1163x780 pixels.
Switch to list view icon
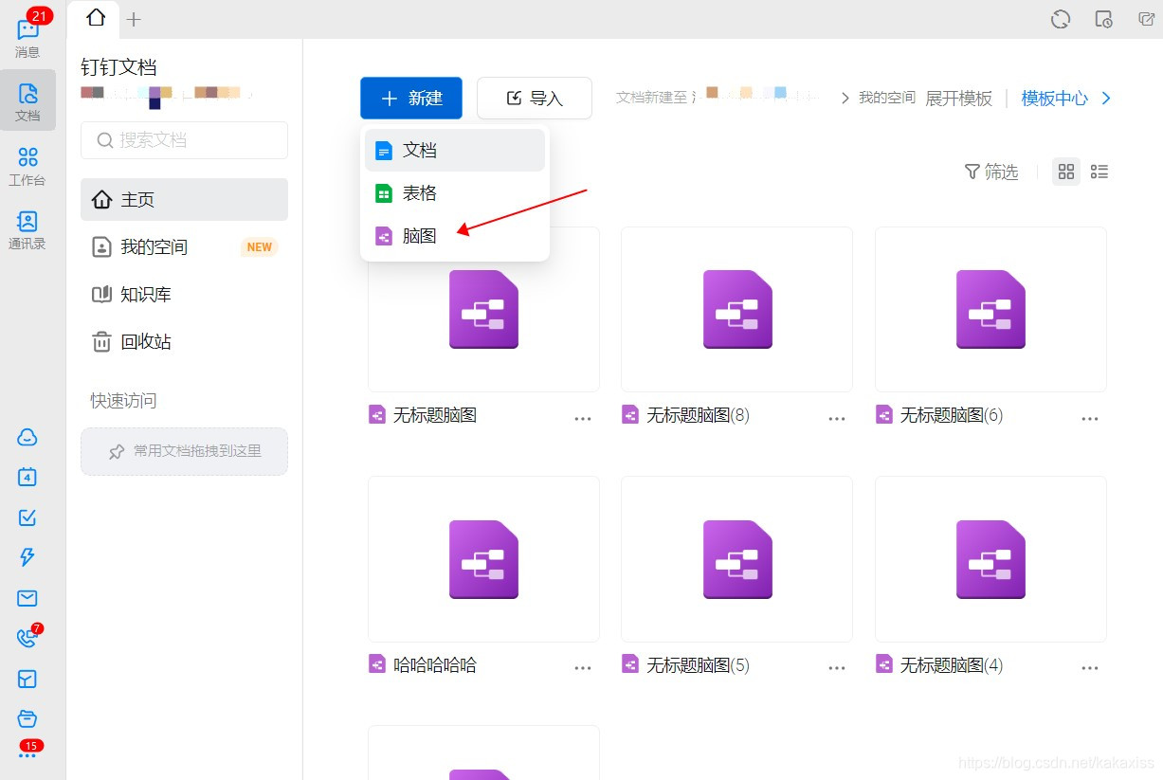coord(1099,172)
